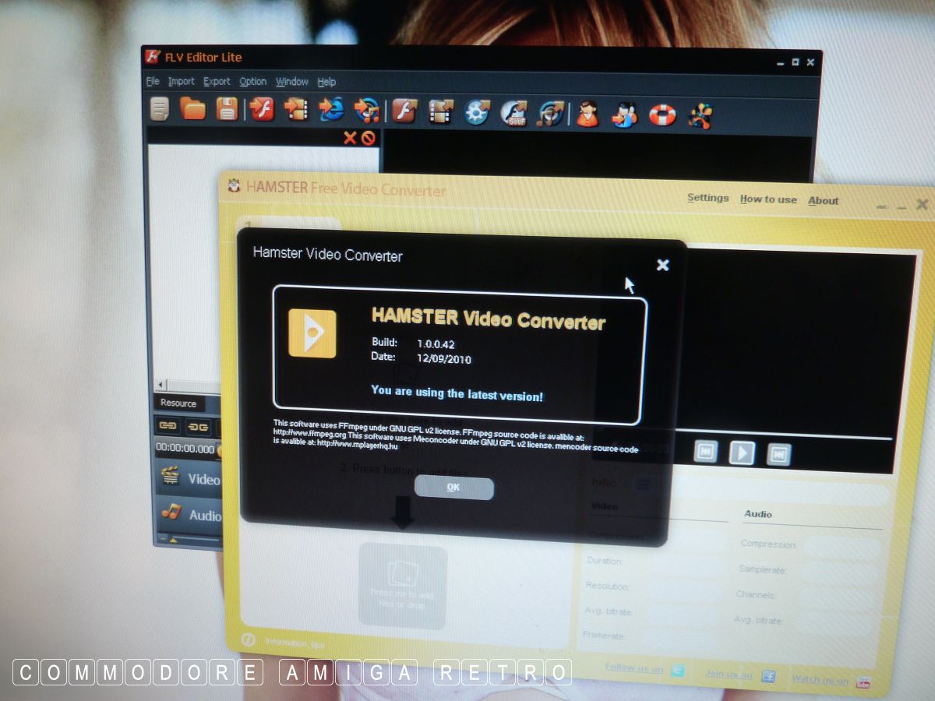
Task: Skip to next using the preview forward button
Action: pos(779,453)
